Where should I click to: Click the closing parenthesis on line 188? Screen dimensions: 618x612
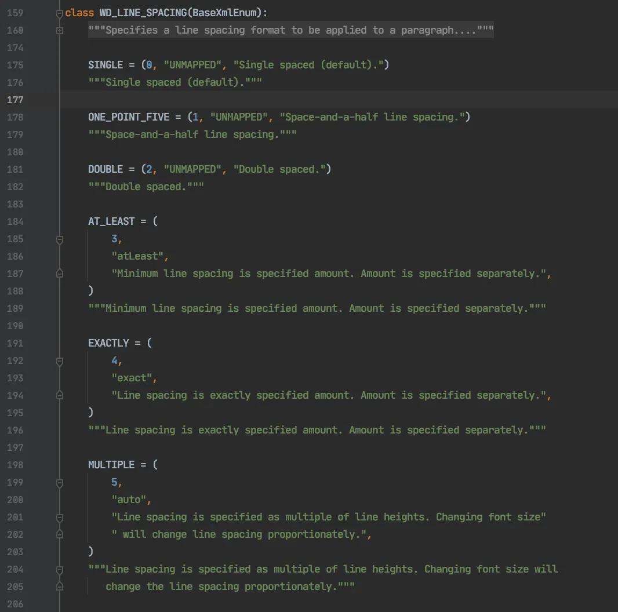(x=90, y=291)
